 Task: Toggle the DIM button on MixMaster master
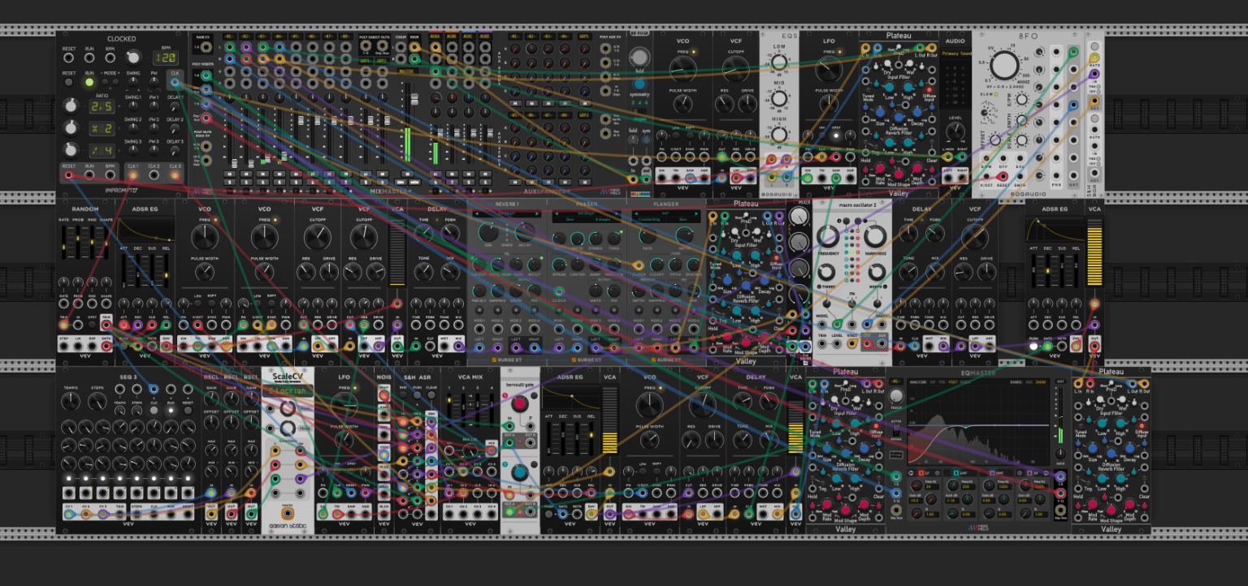401,182
